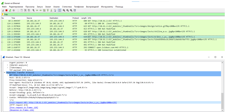
Task: Zoom out packet text
Action: point(67,11)
